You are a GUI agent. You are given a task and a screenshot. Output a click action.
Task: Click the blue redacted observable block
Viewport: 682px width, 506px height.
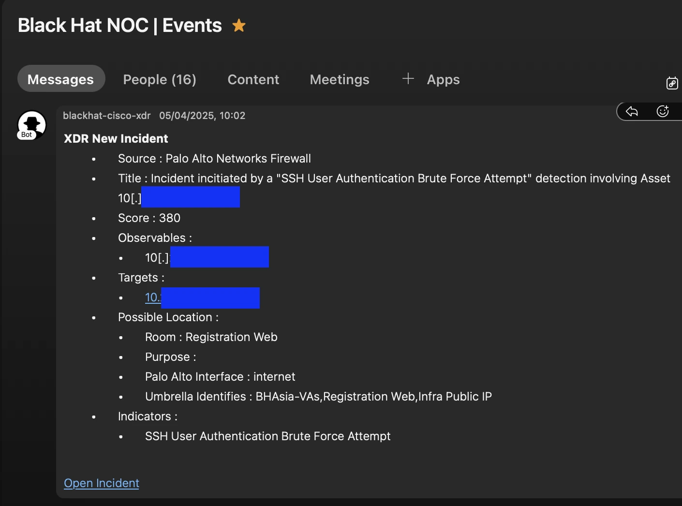(220, 257)
